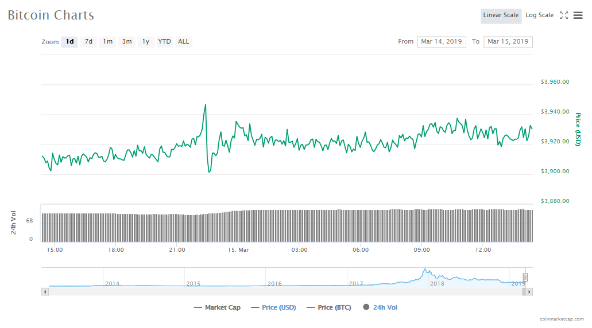Image resolution: width=592 pixels, height=328 pixels.
Task: Select the 1d zoom range
Action: coord(69,42)
